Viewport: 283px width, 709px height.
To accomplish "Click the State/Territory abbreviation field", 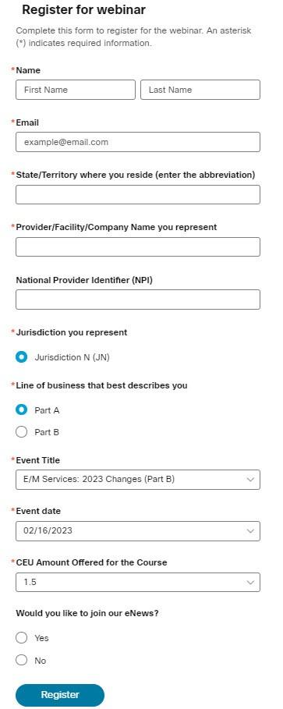I will [x=138, y=194].
